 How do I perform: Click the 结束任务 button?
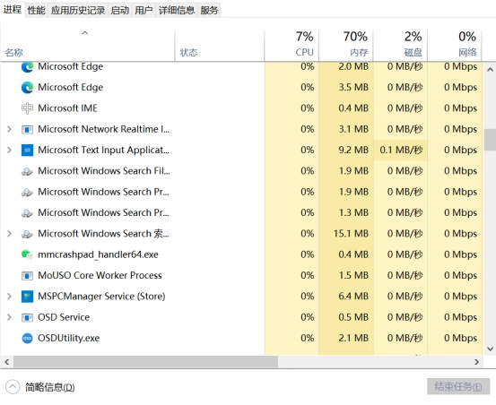point(458,386)
